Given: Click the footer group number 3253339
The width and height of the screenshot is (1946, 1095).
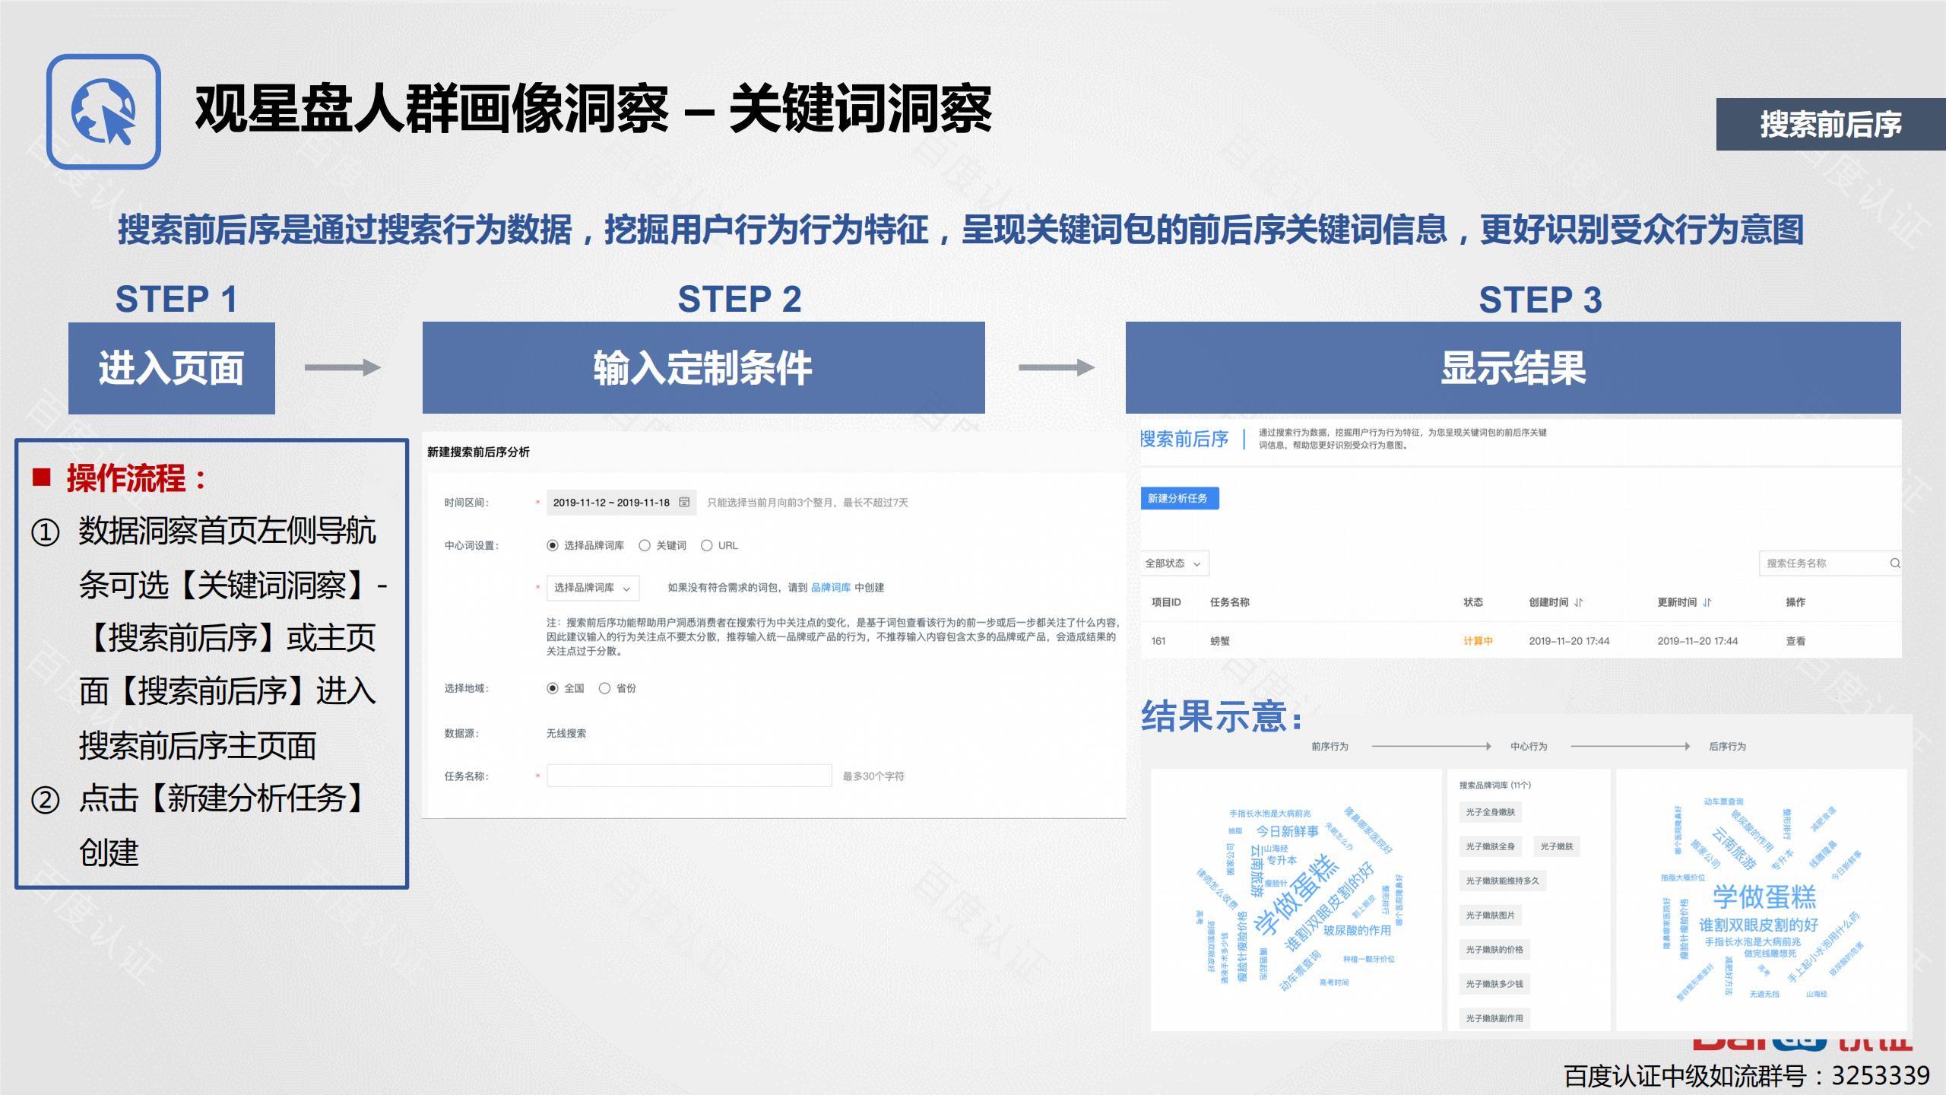Looking at the screenshot, I should pyautogui.click(x=1881, y=1075).
